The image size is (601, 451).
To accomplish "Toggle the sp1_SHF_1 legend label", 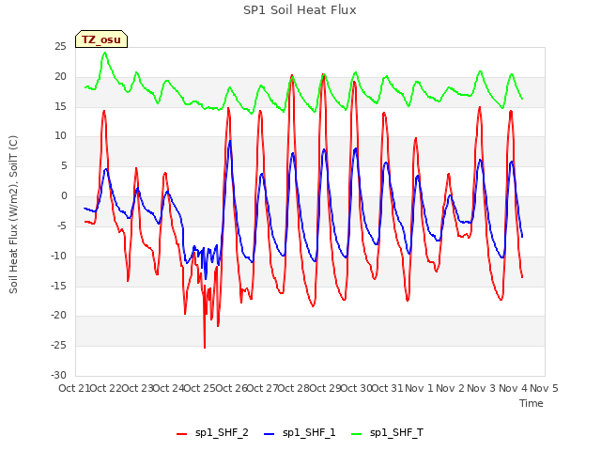I will (309, 432).
